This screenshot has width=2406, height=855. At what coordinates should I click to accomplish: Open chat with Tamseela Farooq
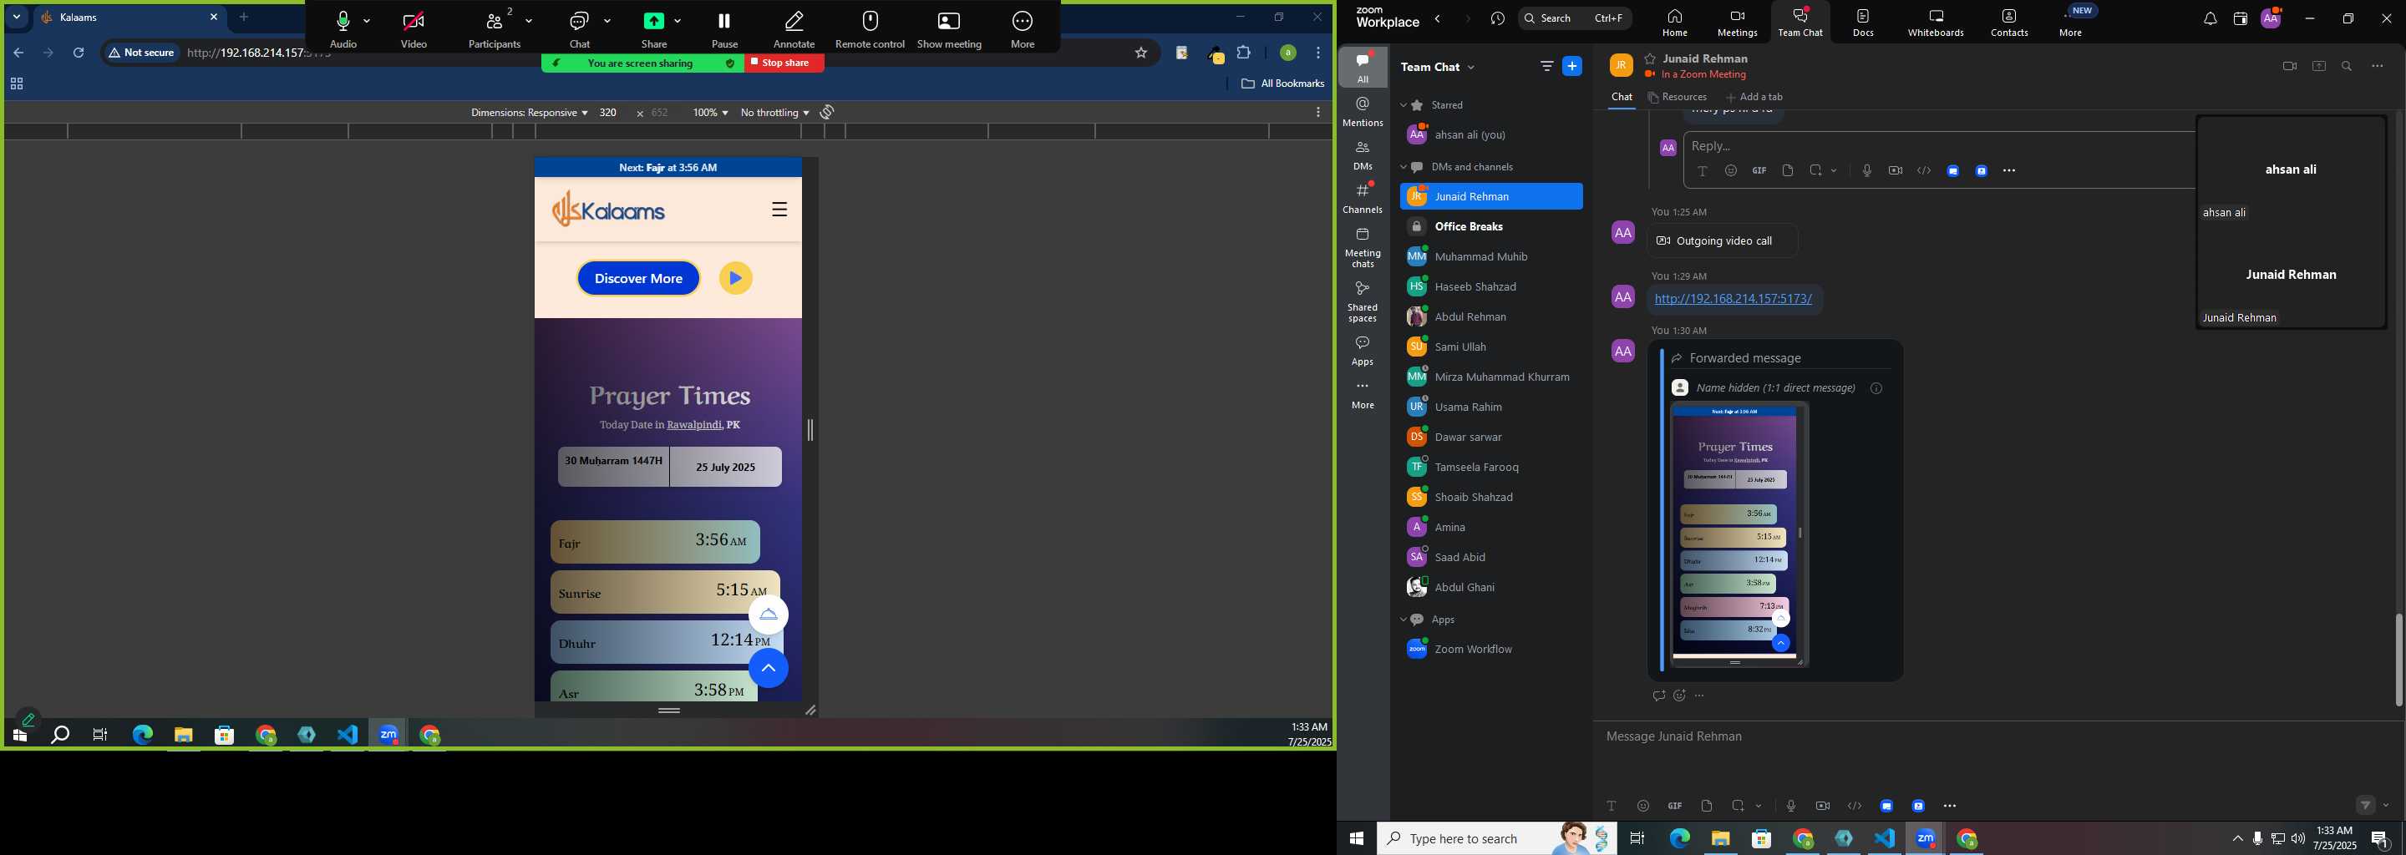[x=1491, y=467]
